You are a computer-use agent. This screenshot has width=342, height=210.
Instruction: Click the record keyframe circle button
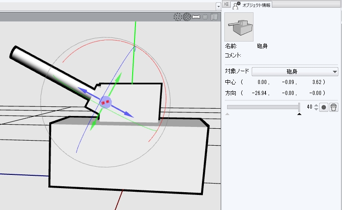(x=324, y=107)
